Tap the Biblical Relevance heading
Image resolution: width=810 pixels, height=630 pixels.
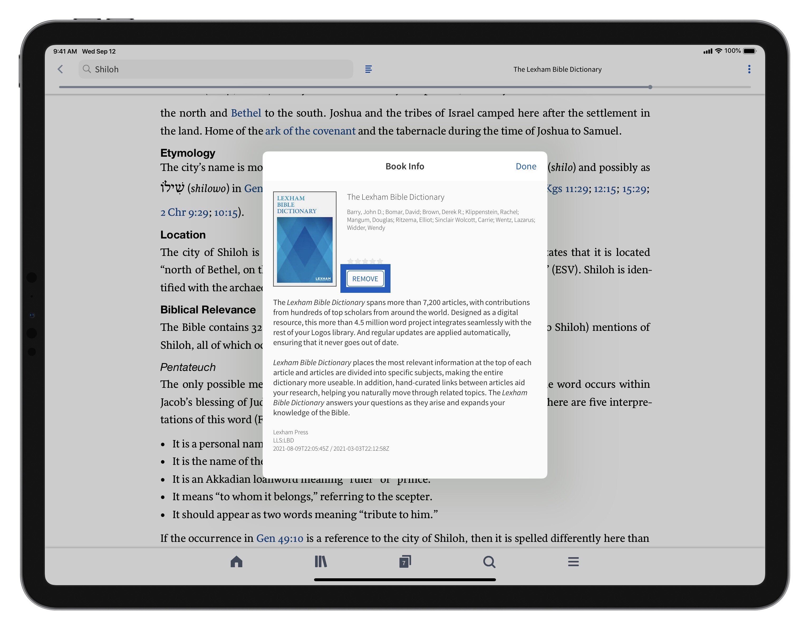[208, 309]
